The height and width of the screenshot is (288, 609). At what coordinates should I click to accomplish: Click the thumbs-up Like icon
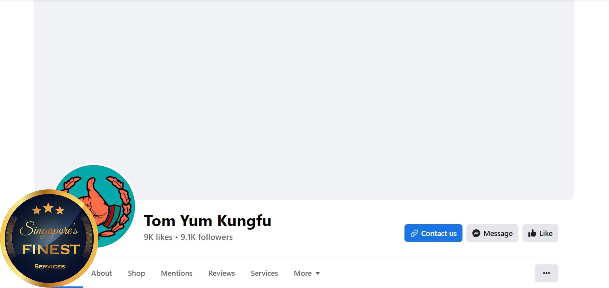(x=532, y=233)
